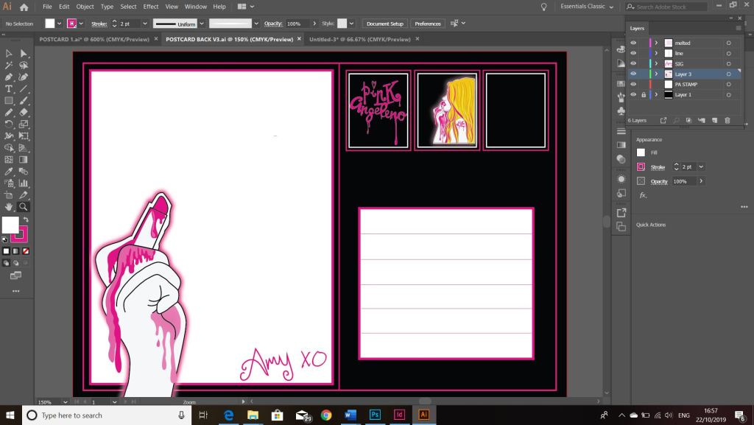Screen dimensions: 754x425
Task: Click the Document Setup button
Action: click(x=385, y=24)
